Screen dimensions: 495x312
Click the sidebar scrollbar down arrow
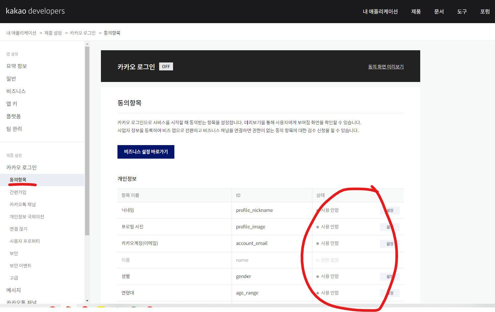pyautogui.click(x=87, y=301)
